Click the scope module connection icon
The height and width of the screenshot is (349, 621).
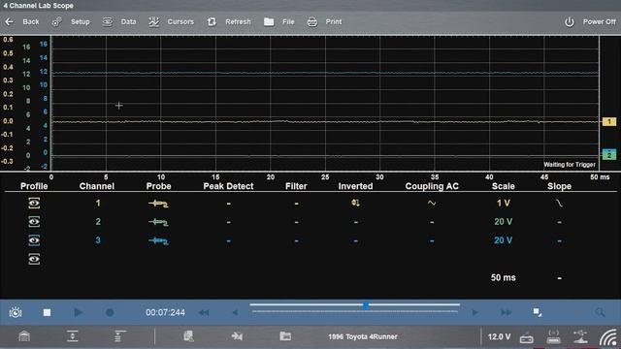pos(580,336)
